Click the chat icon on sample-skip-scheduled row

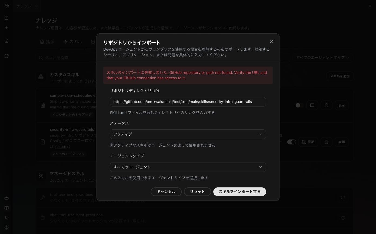312,105
